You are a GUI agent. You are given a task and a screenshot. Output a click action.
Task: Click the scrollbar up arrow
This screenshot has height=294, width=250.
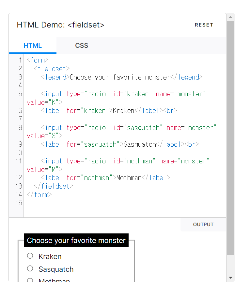pyautogui.click(x=231, y=17)
